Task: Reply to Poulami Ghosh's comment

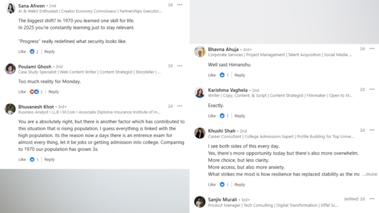Action: pyautogui.click(x=54, y=92)
